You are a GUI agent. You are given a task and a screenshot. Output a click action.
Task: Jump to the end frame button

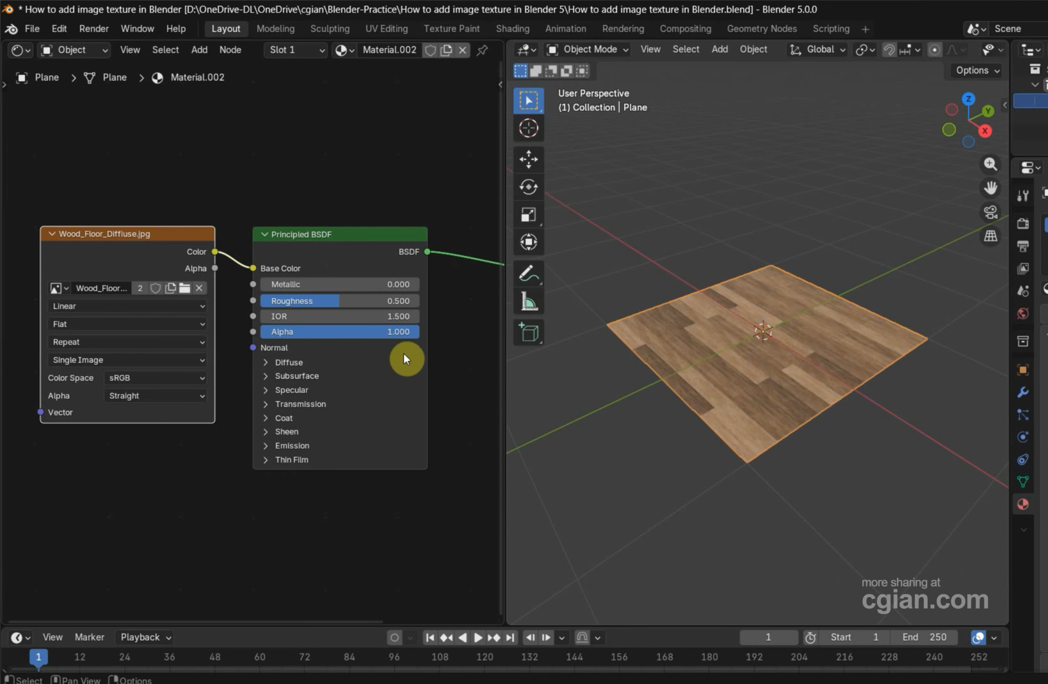pos(510,637)
